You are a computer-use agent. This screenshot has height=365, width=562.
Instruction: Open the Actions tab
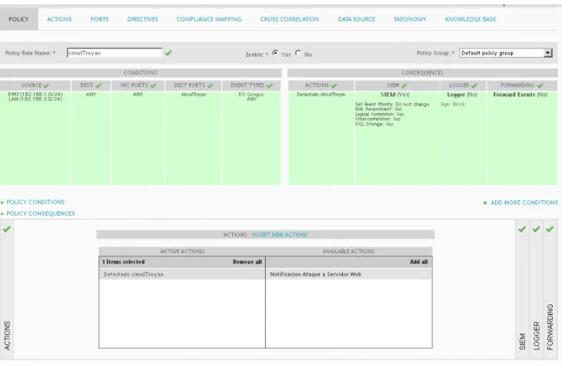click(59, 19)
